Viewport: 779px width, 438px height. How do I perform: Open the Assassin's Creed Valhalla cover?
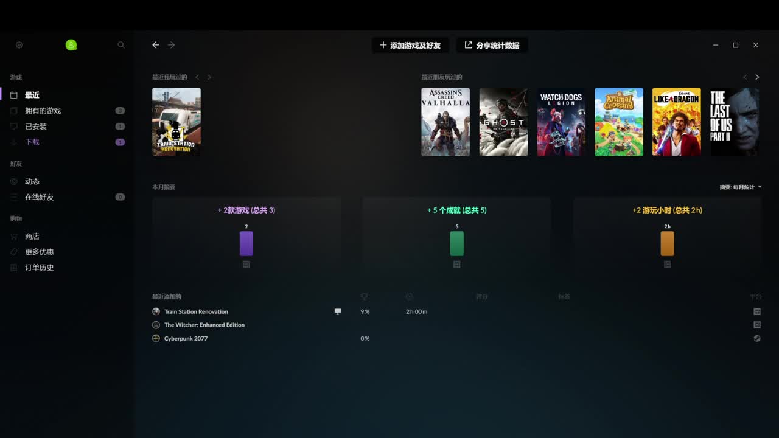(x=445, y=122)
